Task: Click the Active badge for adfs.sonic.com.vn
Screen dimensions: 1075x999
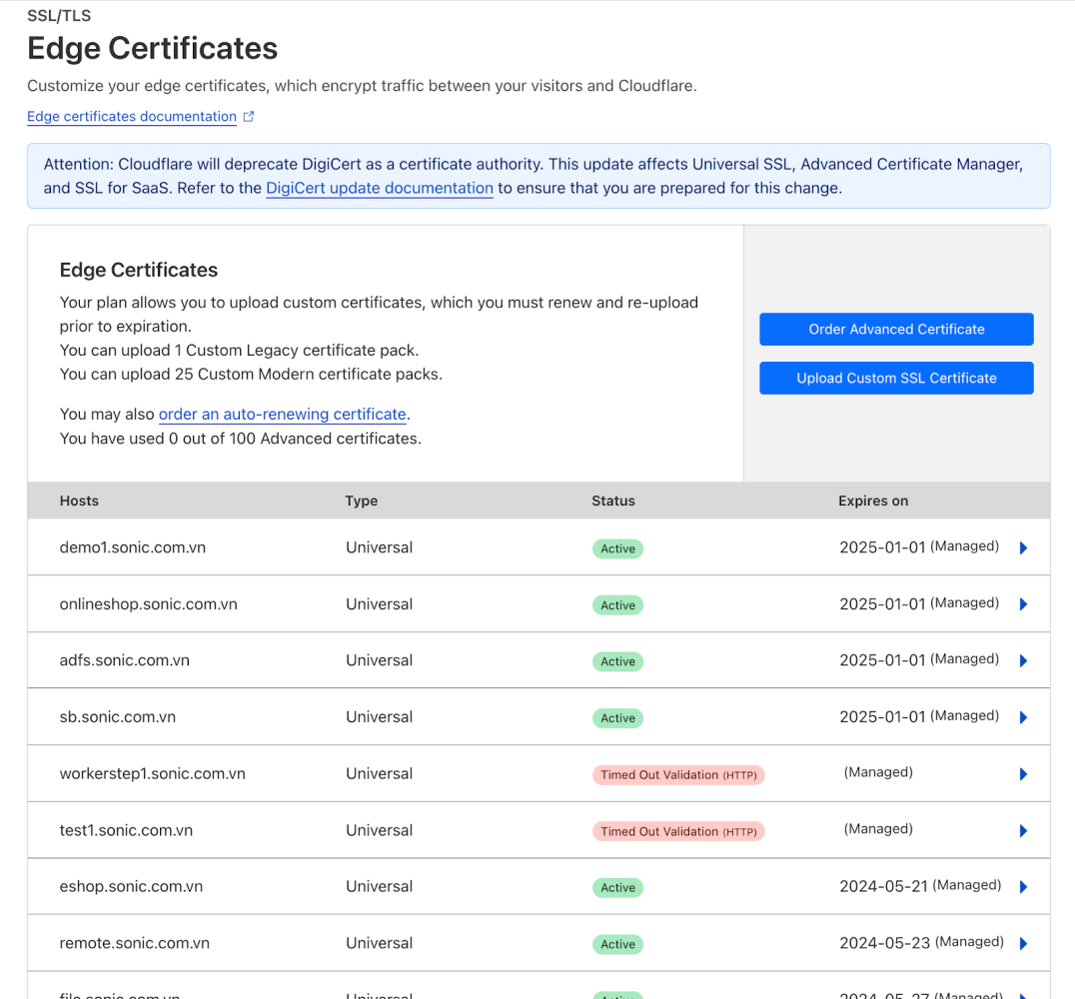Action: point(617,661)
